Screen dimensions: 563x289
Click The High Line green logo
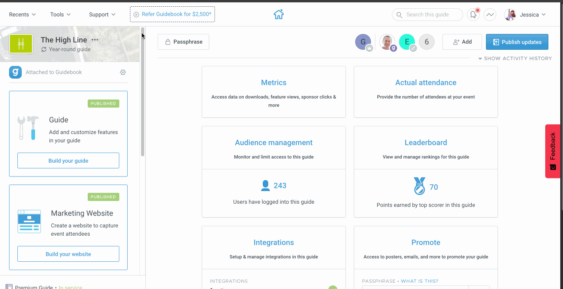pyautogui.click(x=21, y=44)
